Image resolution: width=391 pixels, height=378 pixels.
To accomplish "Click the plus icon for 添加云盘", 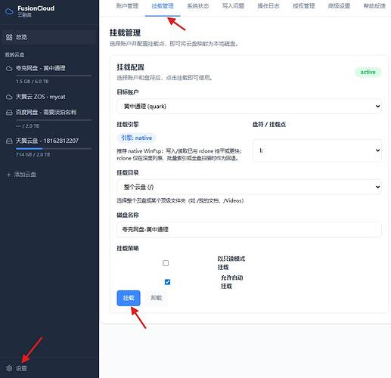I will 9,175.
